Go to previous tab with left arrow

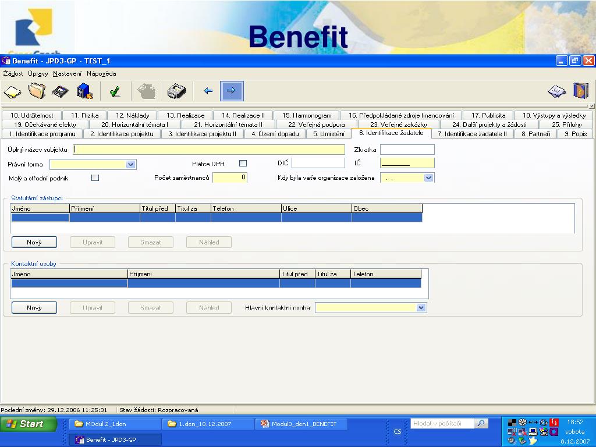208,91
